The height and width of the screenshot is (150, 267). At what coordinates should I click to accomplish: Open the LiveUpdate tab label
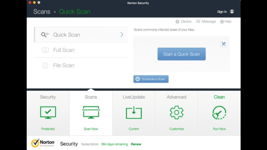tap(134, 97)
